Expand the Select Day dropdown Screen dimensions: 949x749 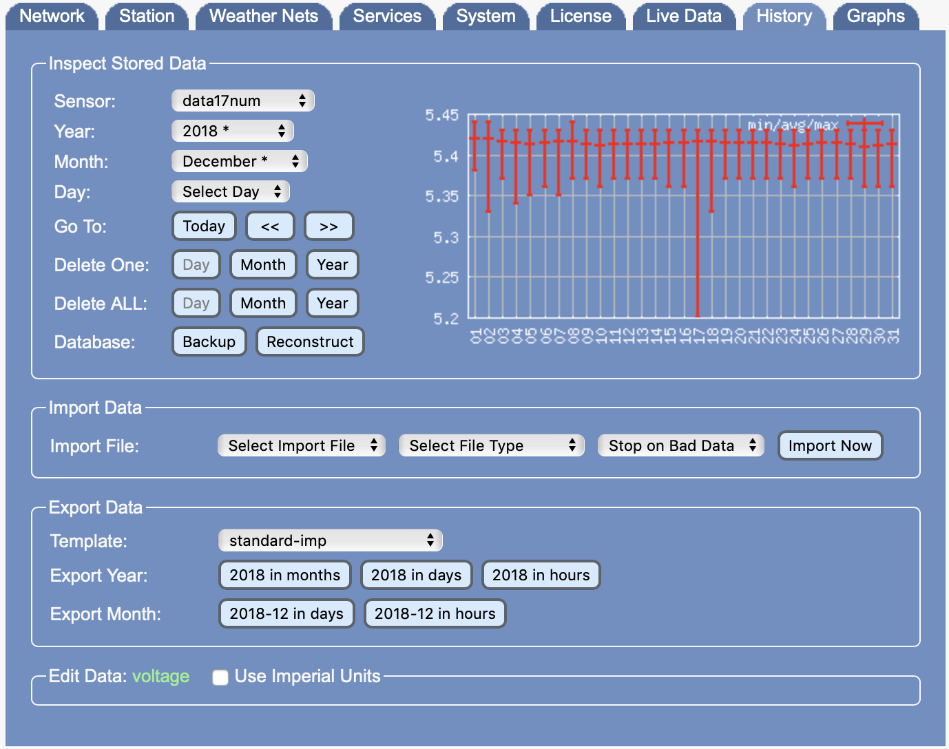click(231, 191)
